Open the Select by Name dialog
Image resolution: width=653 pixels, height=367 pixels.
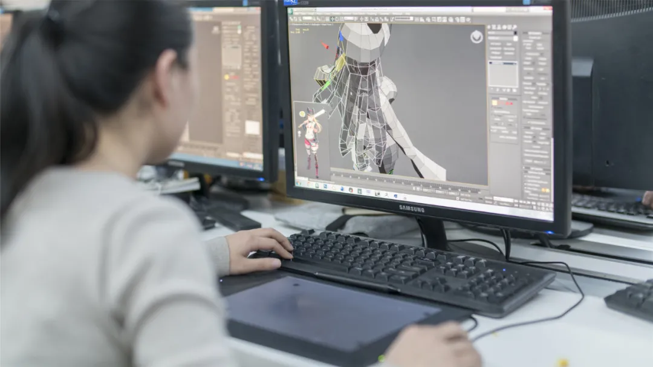(319, 19)
